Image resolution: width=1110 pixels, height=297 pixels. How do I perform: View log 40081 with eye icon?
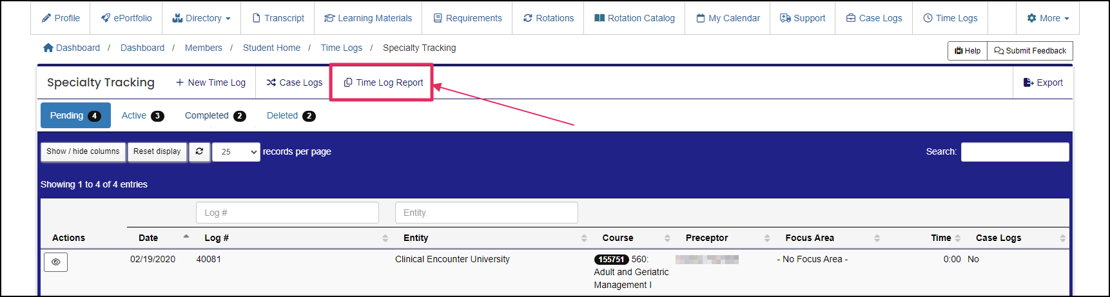[56, 262]
